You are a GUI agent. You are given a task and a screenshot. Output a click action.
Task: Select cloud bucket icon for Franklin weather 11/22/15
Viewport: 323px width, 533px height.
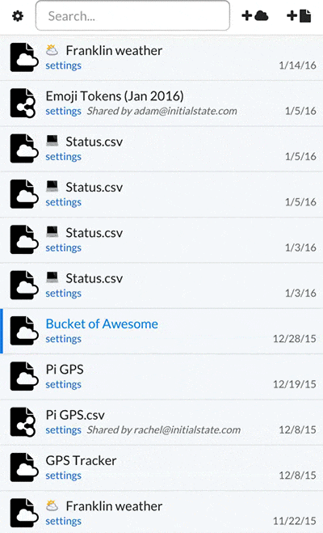click(23, 513)
